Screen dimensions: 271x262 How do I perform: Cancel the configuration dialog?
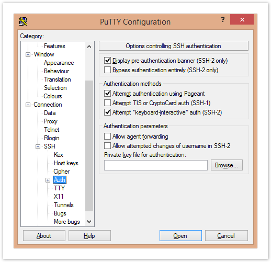coord(227,236)
